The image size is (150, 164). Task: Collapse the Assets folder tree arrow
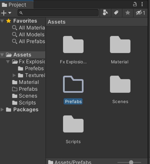(2, 55)
